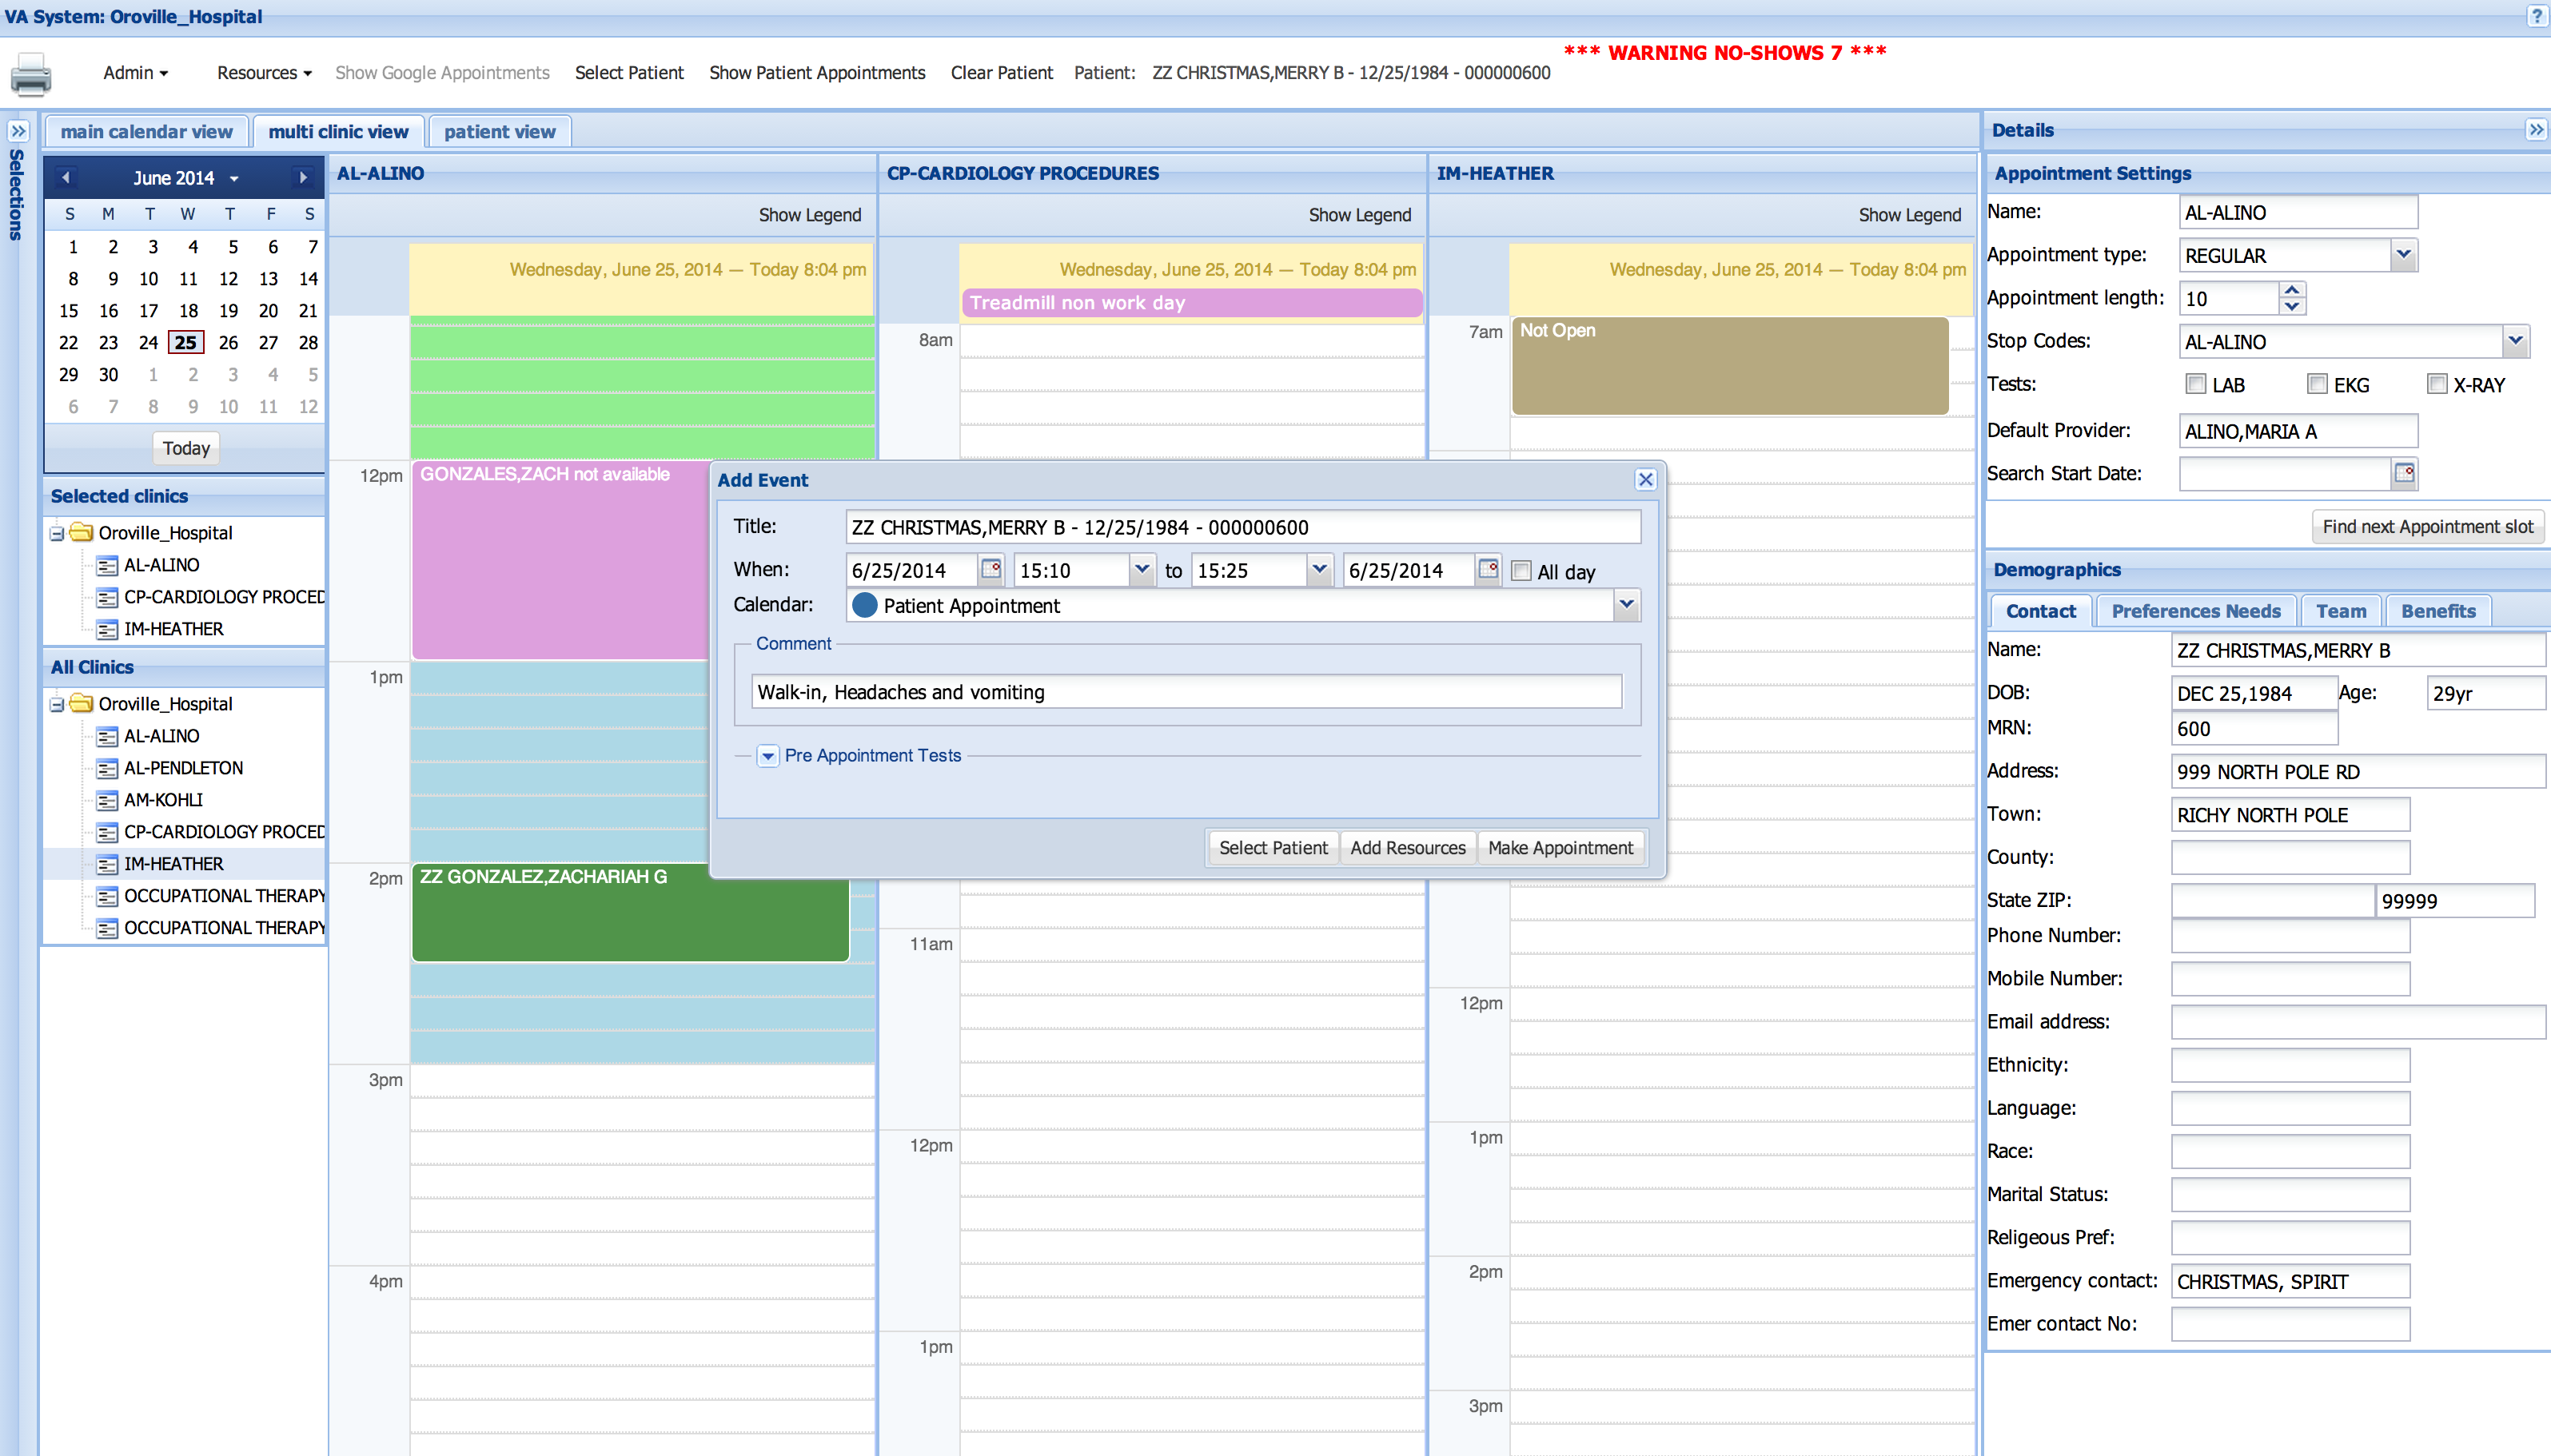The height and width of the screenshot is (1456, 2551).
Task: Open the end date calendar picker
Action: [1488, 569]
